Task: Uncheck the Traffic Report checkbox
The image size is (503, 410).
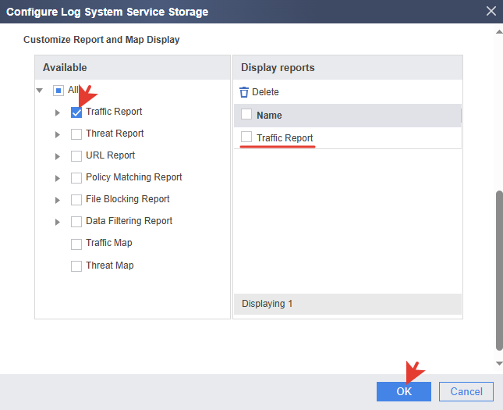Action: coord(76,112)
